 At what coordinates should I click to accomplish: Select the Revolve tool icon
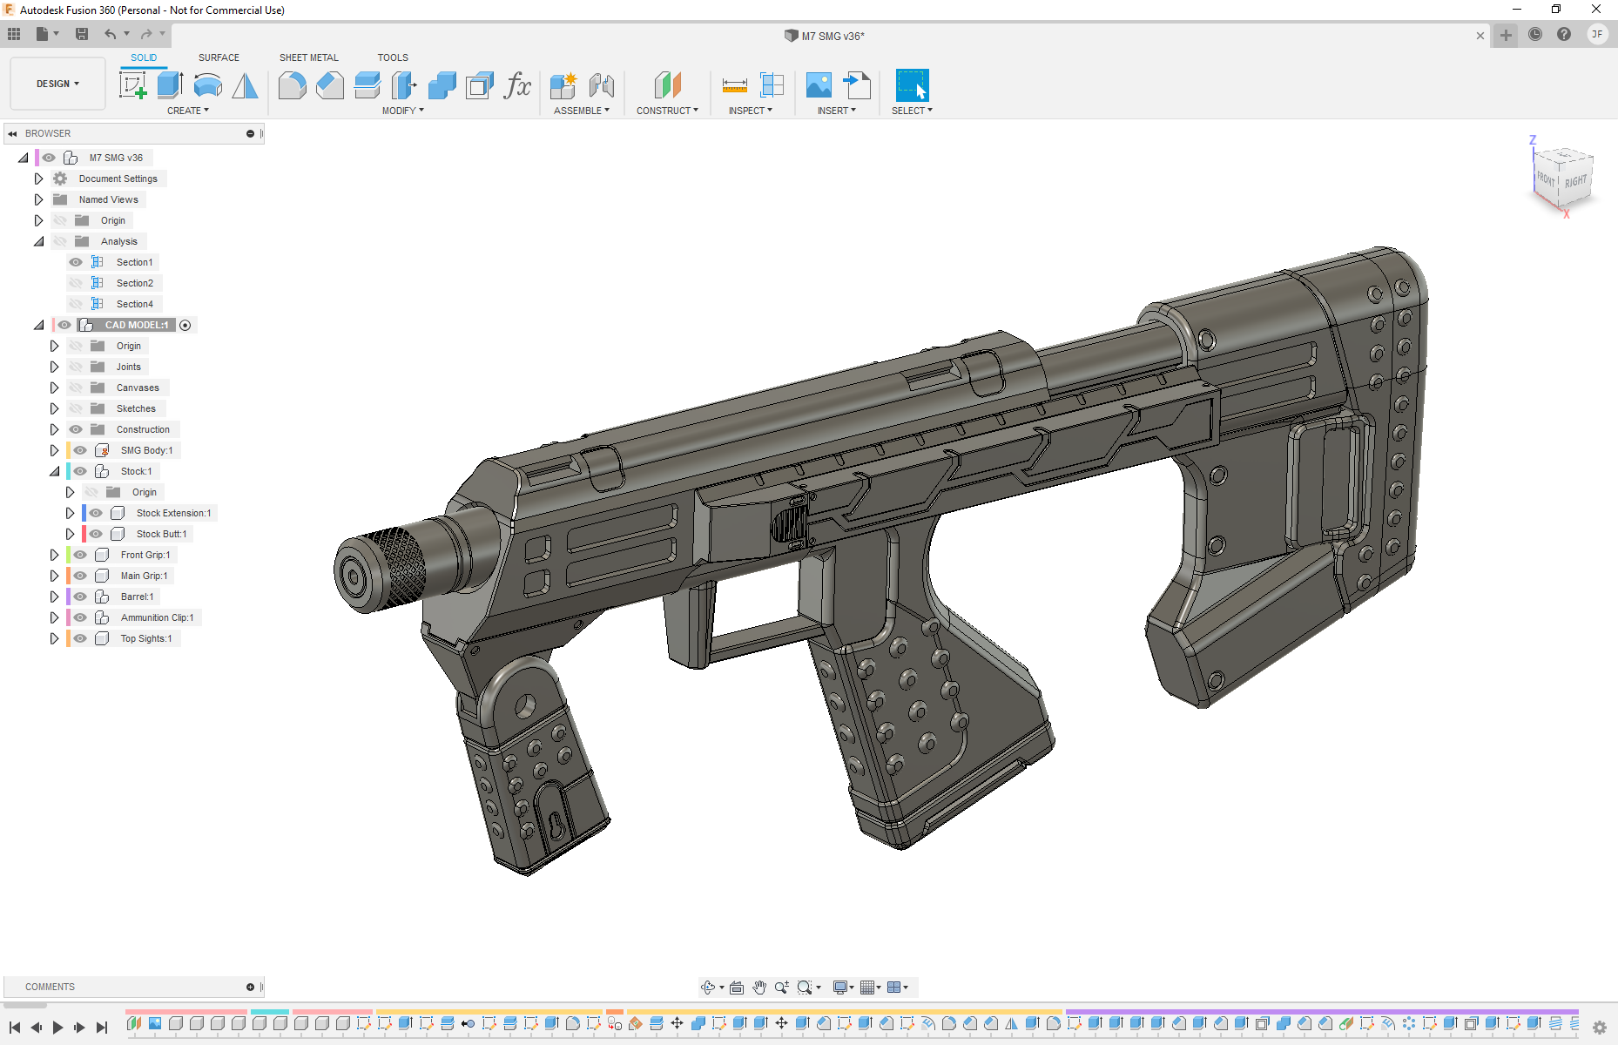207,85
